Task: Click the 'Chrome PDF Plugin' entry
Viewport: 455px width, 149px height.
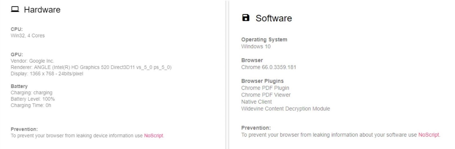Action: 265,88
